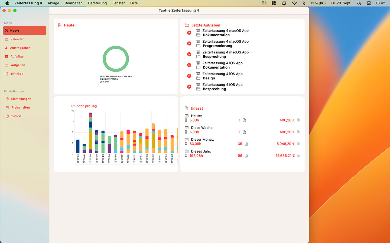The width and height of the screenshot is (390, 243).
Task: Open the Darstellung menu
Action: (97, 3)
